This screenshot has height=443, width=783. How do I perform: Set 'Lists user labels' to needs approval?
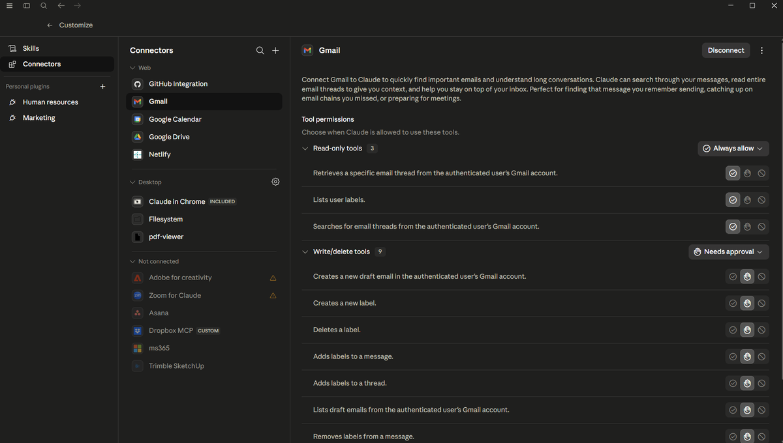[747, 200]
